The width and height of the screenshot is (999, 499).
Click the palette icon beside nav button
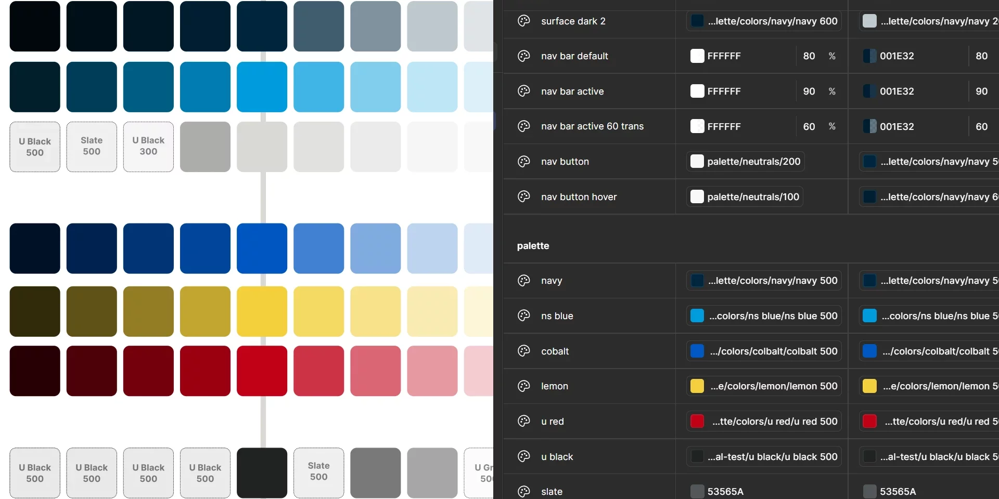click(523, 161)
